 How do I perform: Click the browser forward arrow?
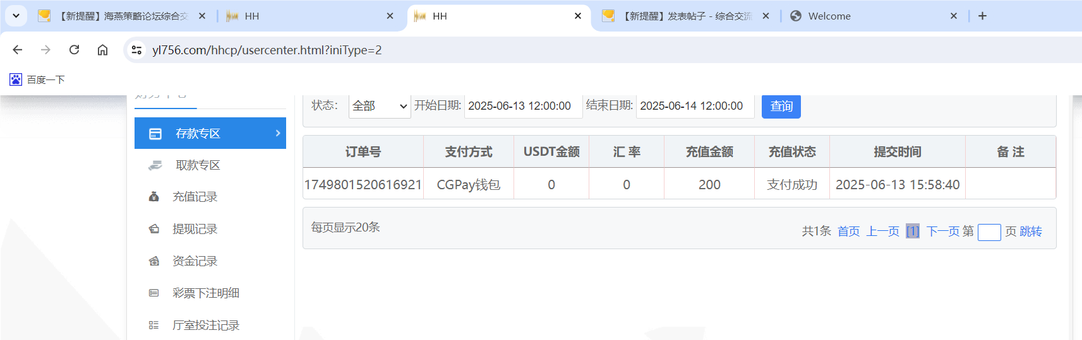45,50
